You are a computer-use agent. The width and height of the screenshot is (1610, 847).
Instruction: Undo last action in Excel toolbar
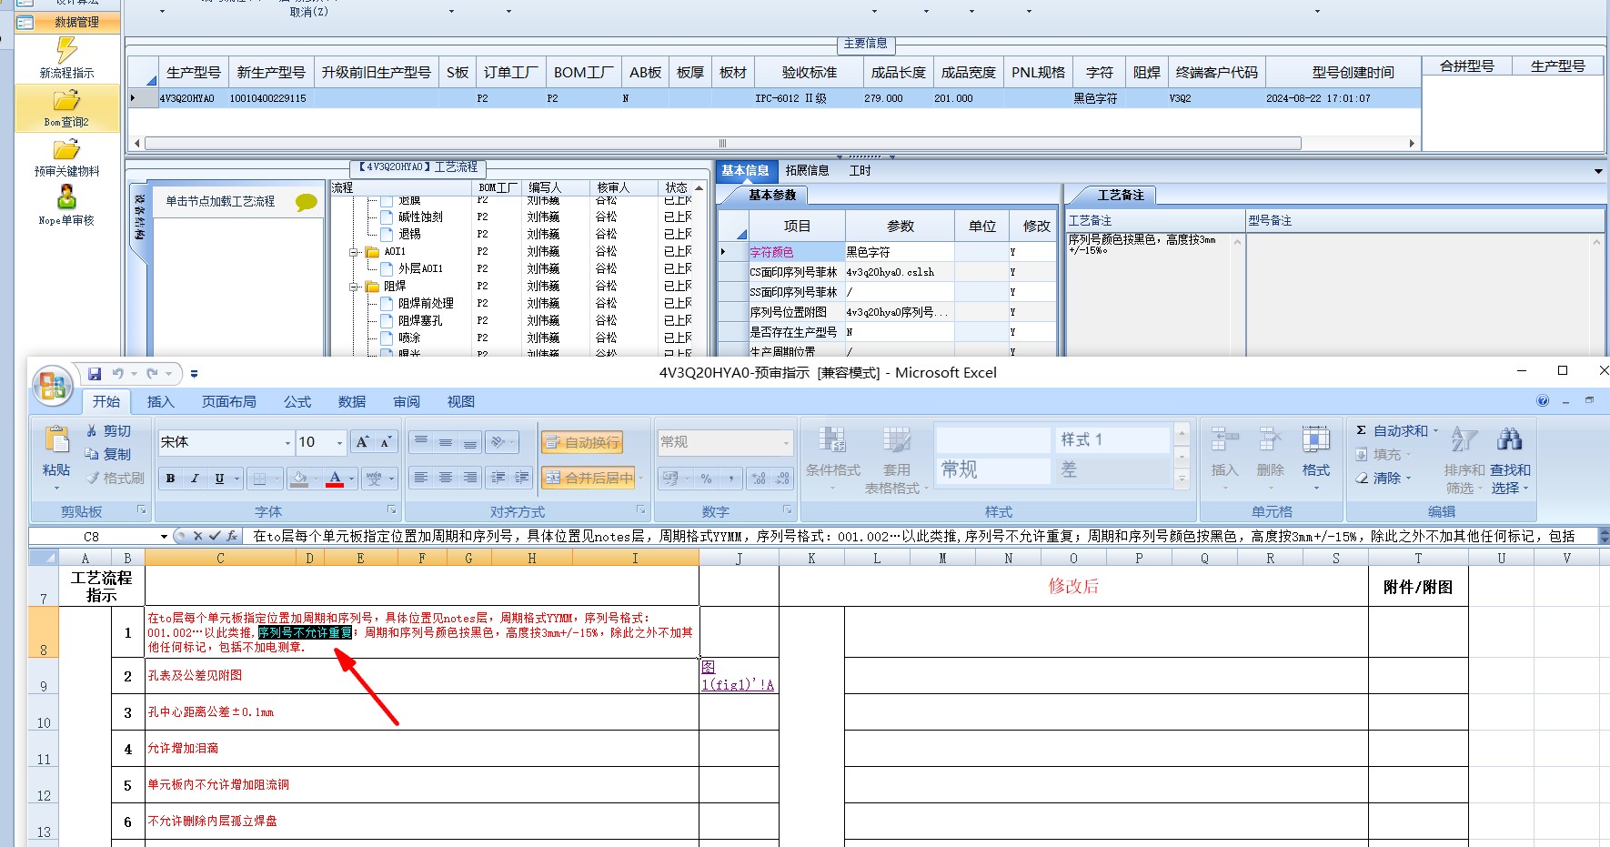(x=118, y=374)
